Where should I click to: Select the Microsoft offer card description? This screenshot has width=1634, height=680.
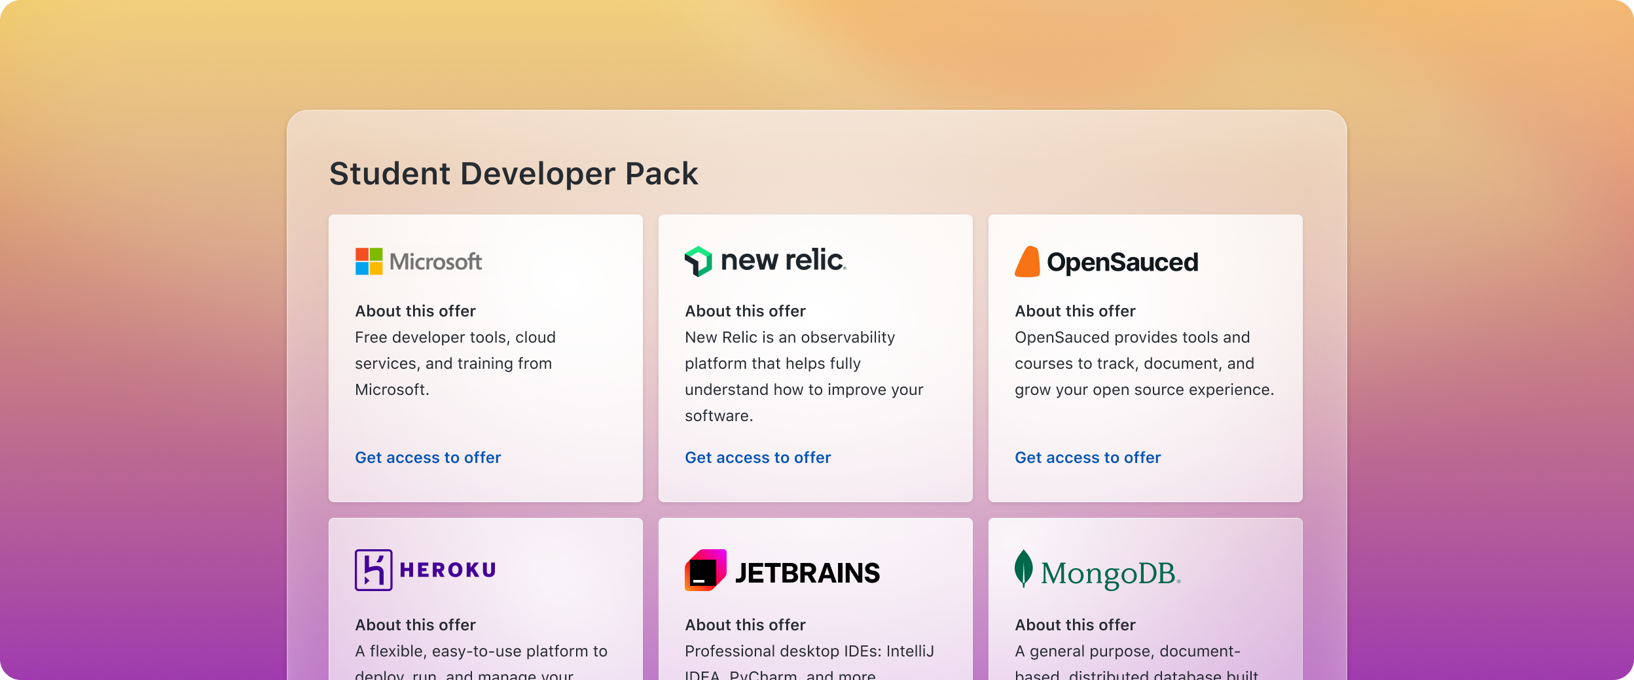[456, 364]
